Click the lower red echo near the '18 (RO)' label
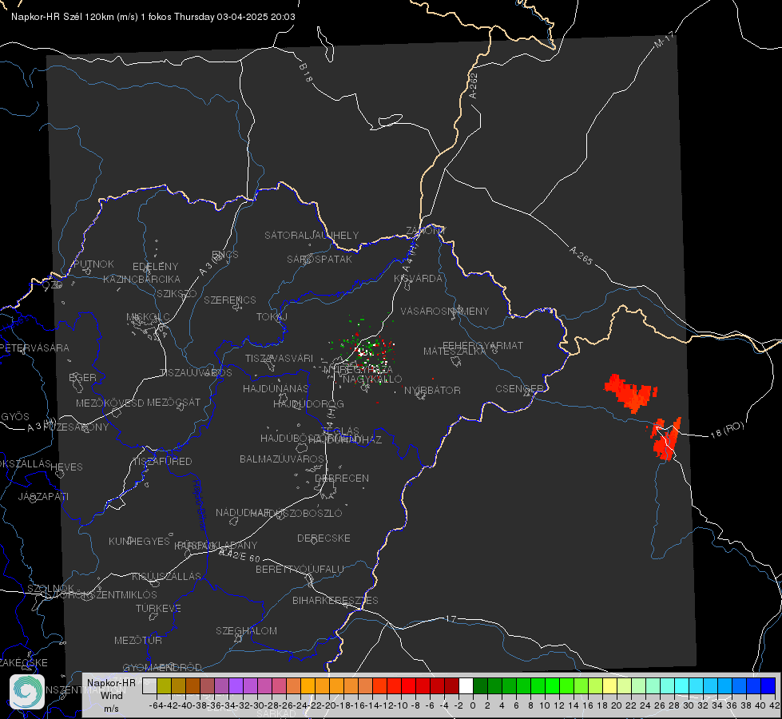 point(666,439)
